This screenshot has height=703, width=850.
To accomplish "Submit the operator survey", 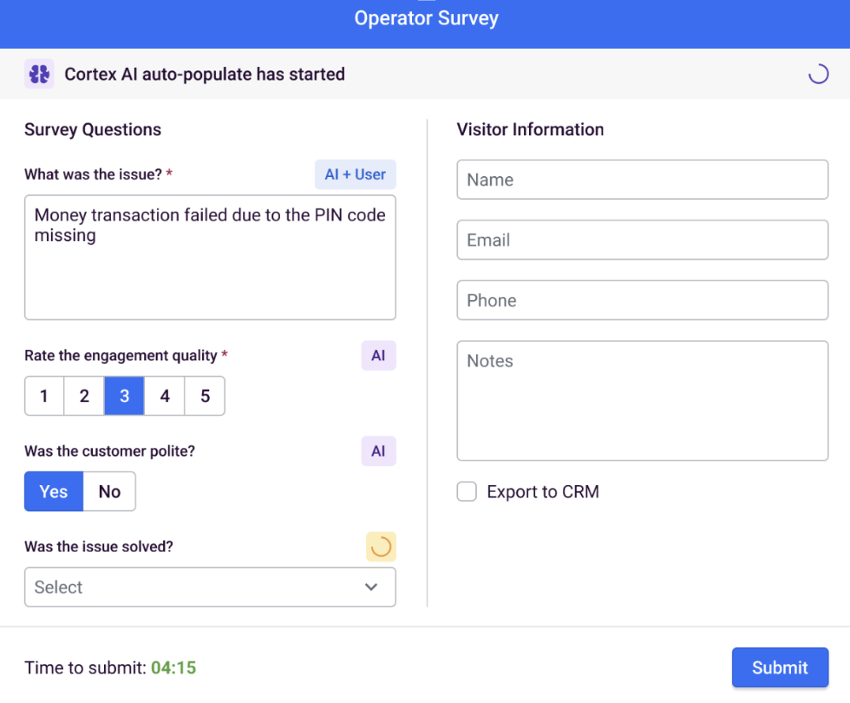I will pos(780,667).
